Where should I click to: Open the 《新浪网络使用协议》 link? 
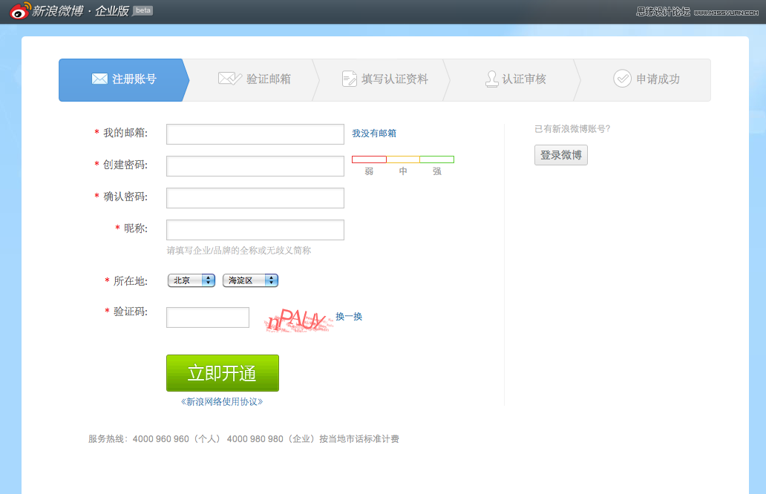tap(222, 402)
